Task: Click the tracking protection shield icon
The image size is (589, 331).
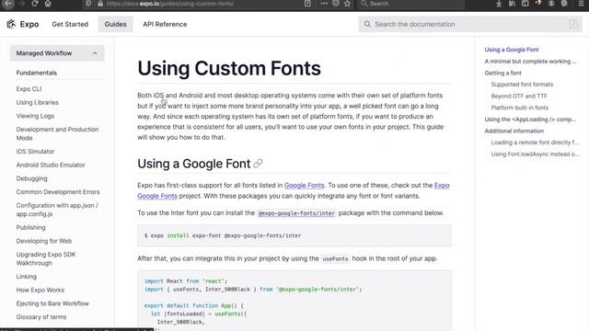Action: [88, 4]
